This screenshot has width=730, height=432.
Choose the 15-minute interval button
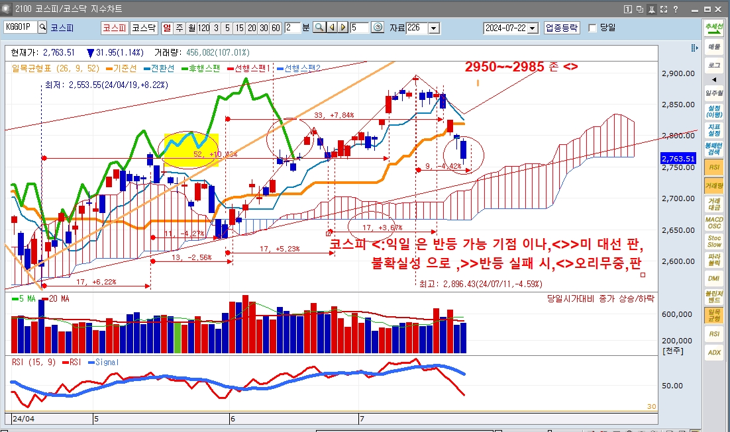coord(239,28)
